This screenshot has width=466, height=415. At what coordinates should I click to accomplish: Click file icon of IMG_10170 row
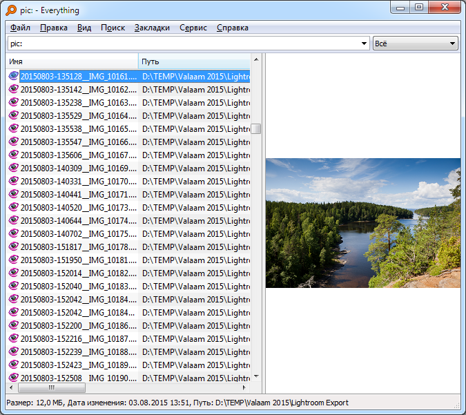coord(13,180)
